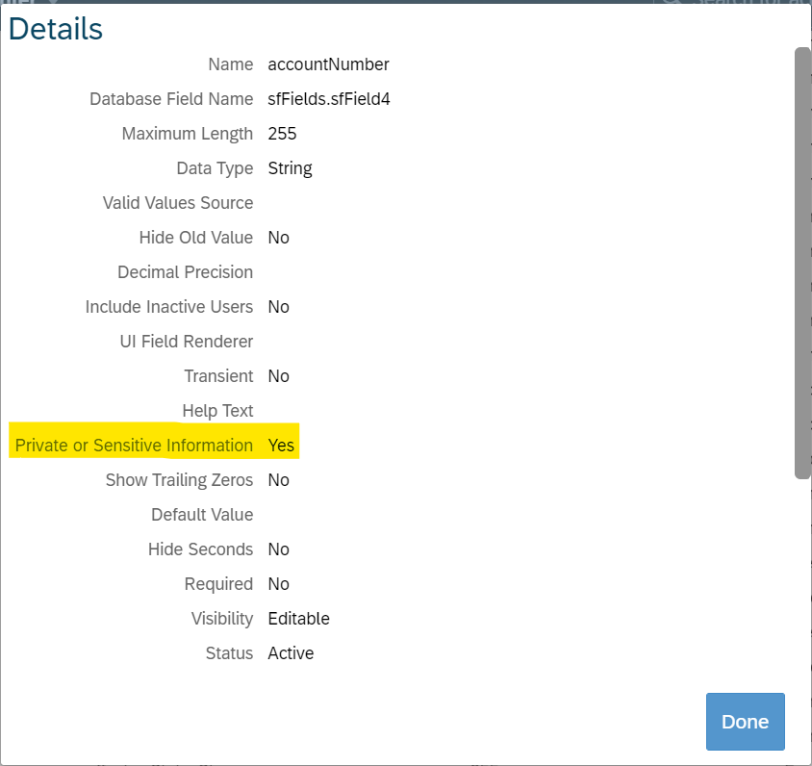Viewport: 812px width, 766px height.
Task: Click the 'Include Inactive Users' label
Action: tap(169, 307)
